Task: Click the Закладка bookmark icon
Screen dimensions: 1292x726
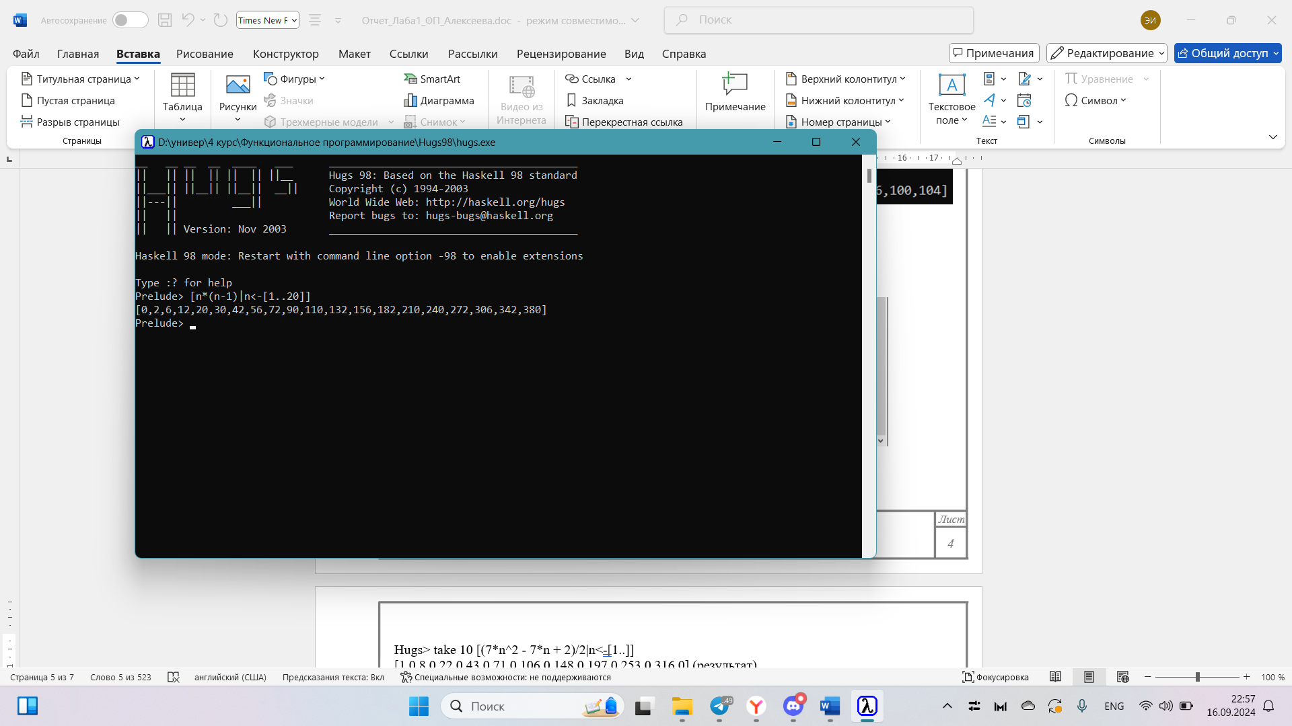Action: point(572,100)
